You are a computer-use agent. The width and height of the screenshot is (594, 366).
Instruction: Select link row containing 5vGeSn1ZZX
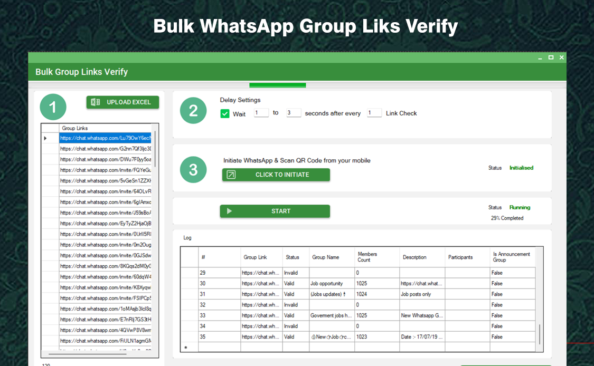pyautogui.click(x=105, y=180)
